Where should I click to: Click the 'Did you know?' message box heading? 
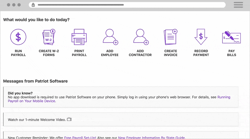[20, 93]
